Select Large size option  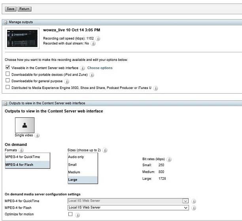click(83, 180)
